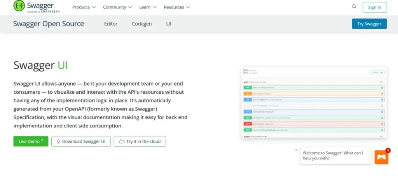Click the Try Swagger button
398x187 pixels.
point(369,24)
